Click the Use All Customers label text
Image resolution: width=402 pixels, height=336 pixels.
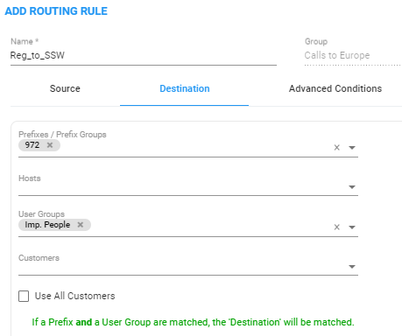(75, 296)
